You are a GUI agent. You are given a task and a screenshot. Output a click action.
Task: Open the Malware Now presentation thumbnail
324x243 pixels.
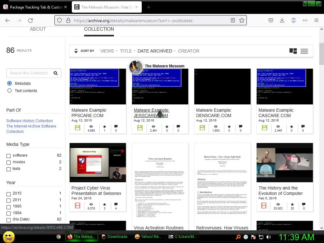98,163
